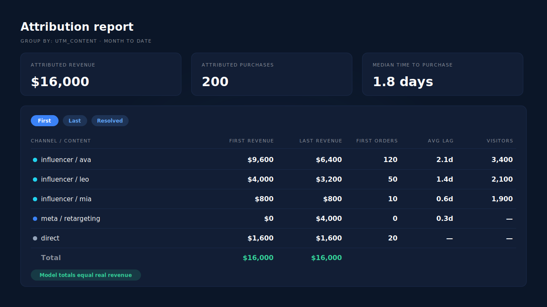Click the 'Attribution report' page title

coord(77,27)
